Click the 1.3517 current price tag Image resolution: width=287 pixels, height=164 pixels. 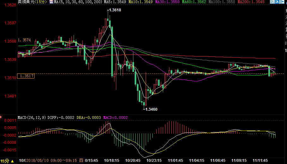click(x=26, y=76)
